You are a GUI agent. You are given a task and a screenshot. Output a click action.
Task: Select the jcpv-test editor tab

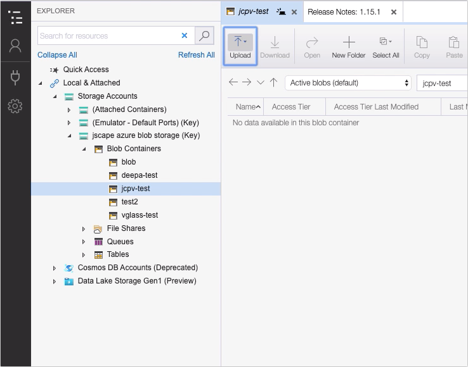point(253,11)
